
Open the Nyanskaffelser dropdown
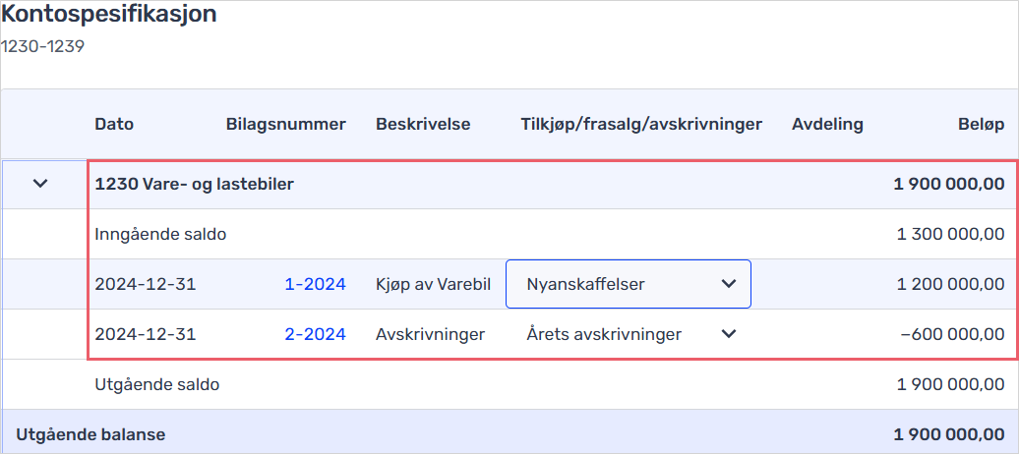click(629, 284)
